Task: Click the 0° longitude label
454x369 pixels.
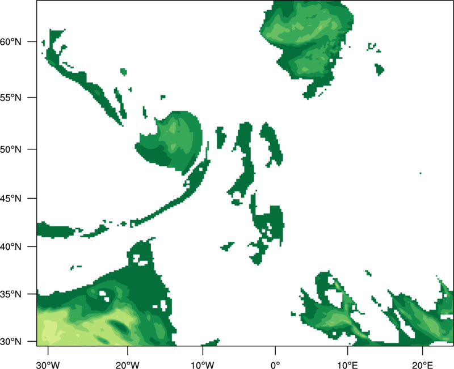Action: pos(275,365)
